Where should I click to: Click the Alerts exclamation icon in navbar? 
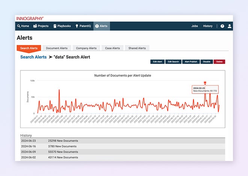click(97, 26)
